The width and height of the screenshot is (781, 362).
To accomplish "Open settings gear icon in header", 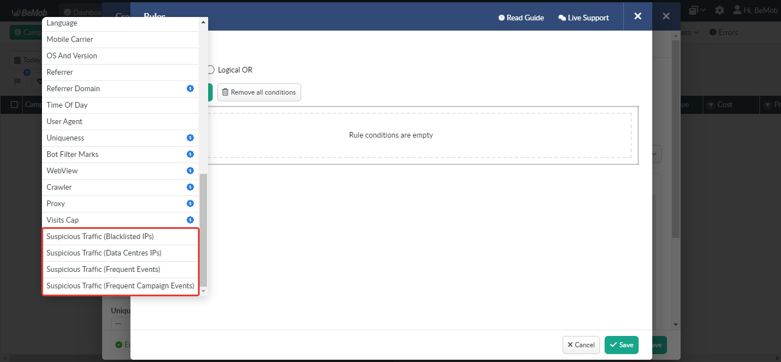I will click(720, 10).
